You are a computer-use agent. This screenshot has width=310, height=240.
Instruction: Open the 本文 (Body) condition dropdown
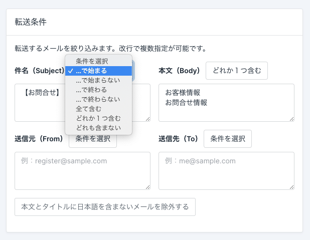[x=237, y=71]
